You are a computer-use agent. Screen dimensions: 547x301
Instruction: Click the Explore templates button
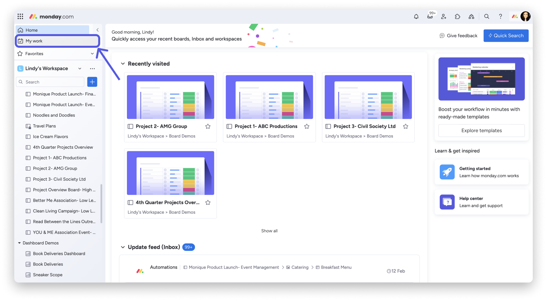[x=481, y=130]
